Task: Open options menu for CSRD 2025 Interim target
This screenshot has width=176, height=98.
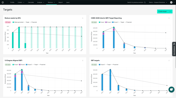Action: coord(169,18)
